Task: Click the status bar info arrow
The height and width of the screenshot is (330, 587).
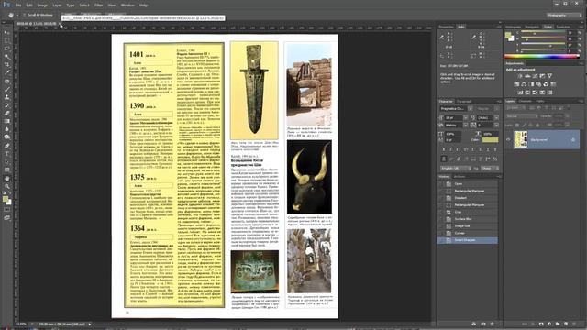Action: click(90, 324)
